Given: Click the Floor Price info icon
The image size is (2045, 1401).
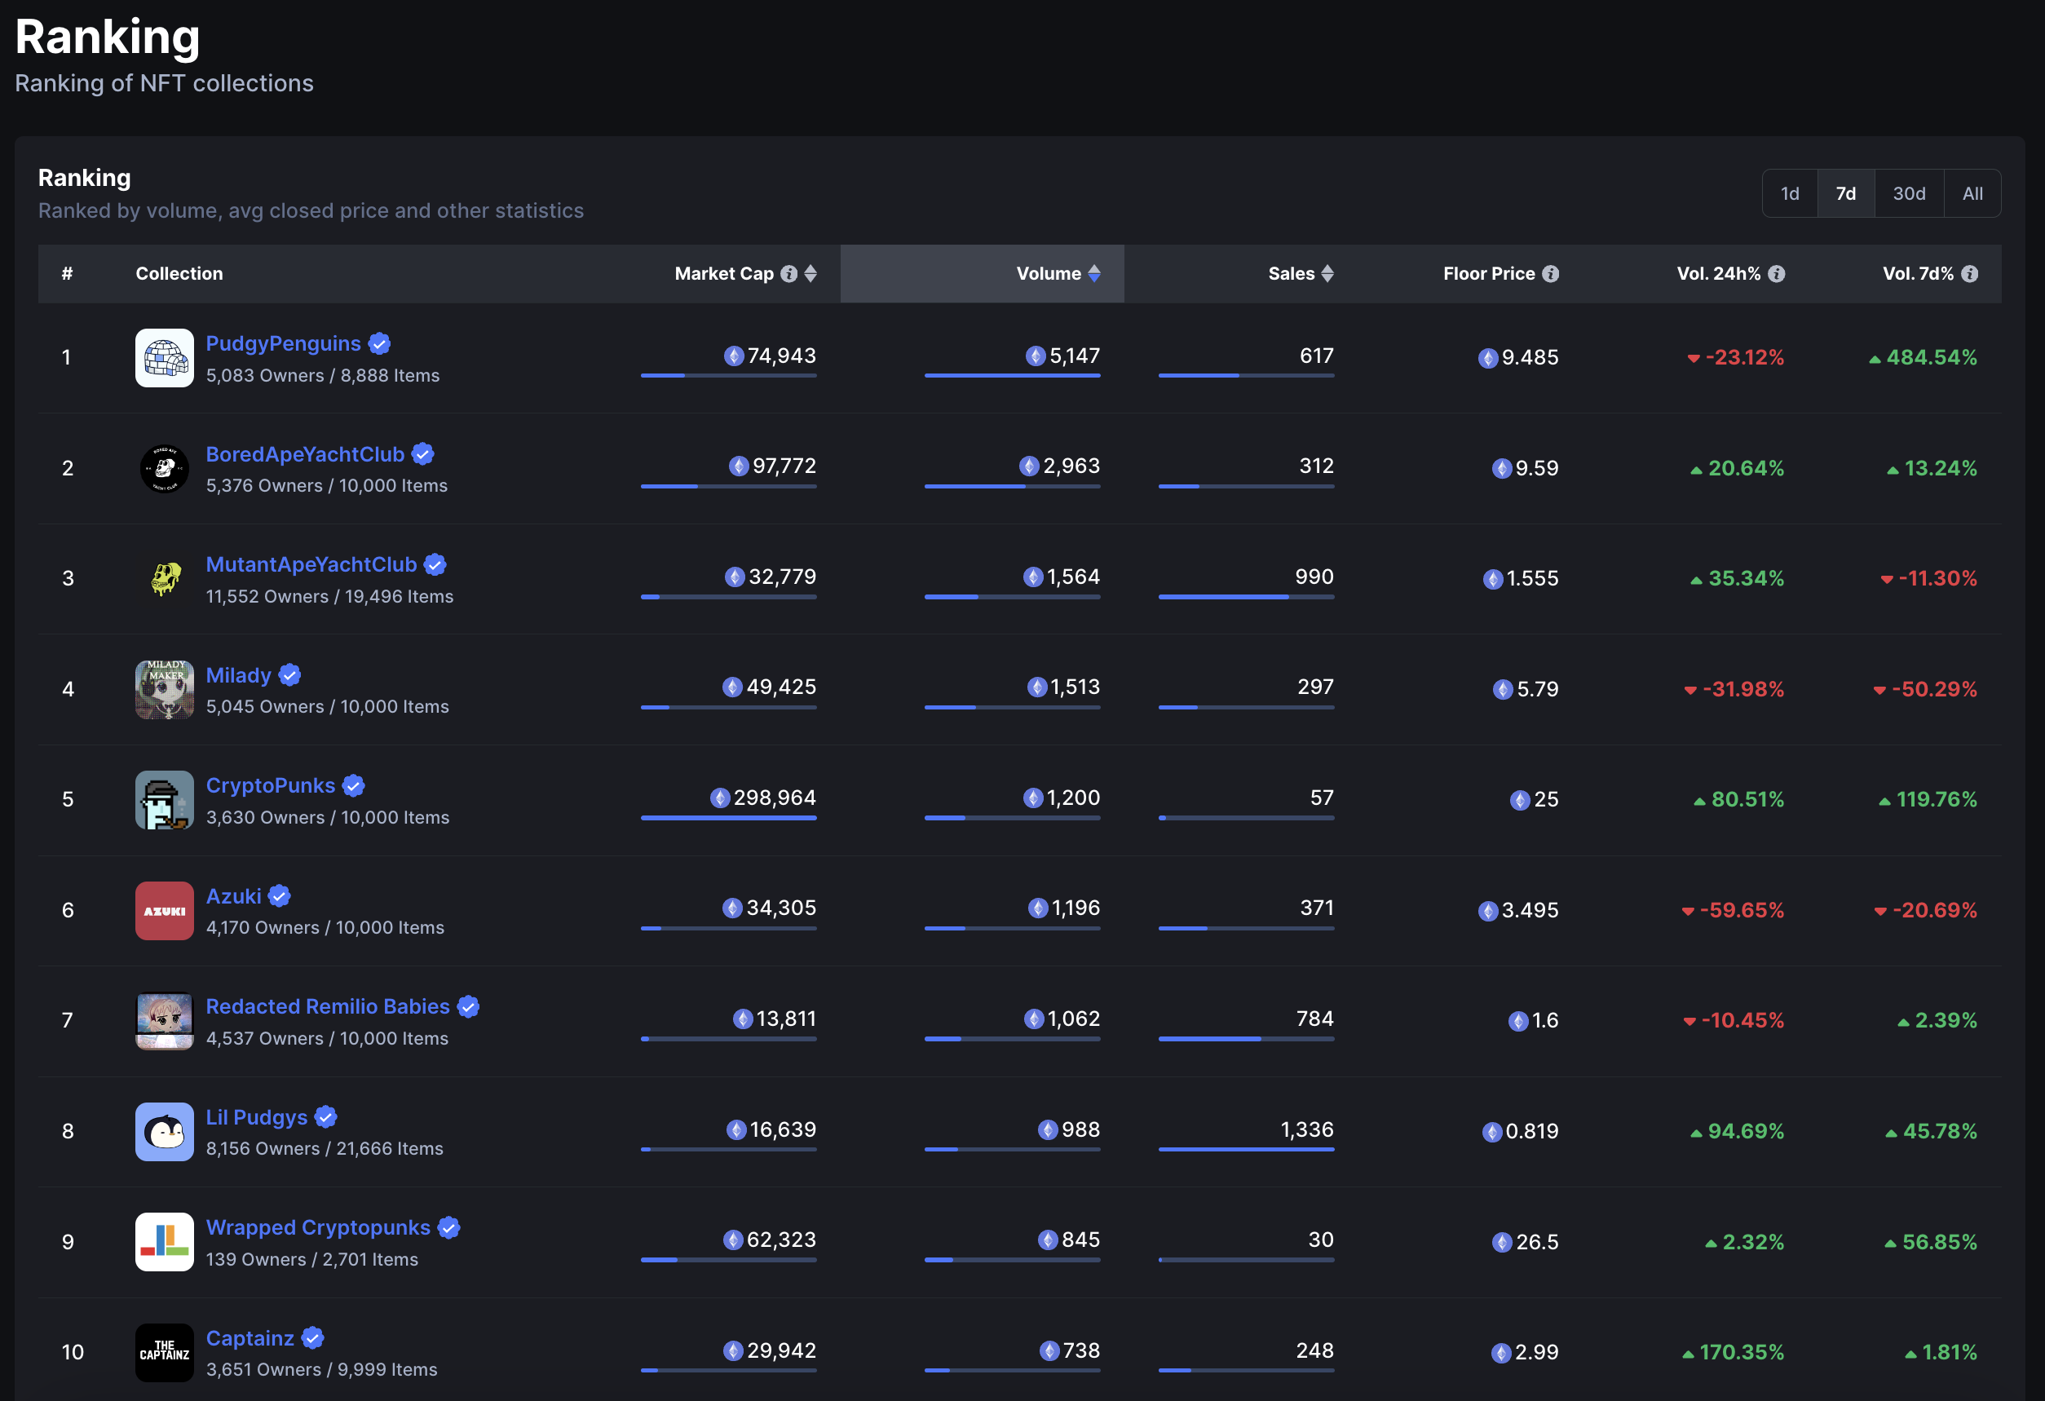Looking at the screenshot, I should click(1551, 274).
